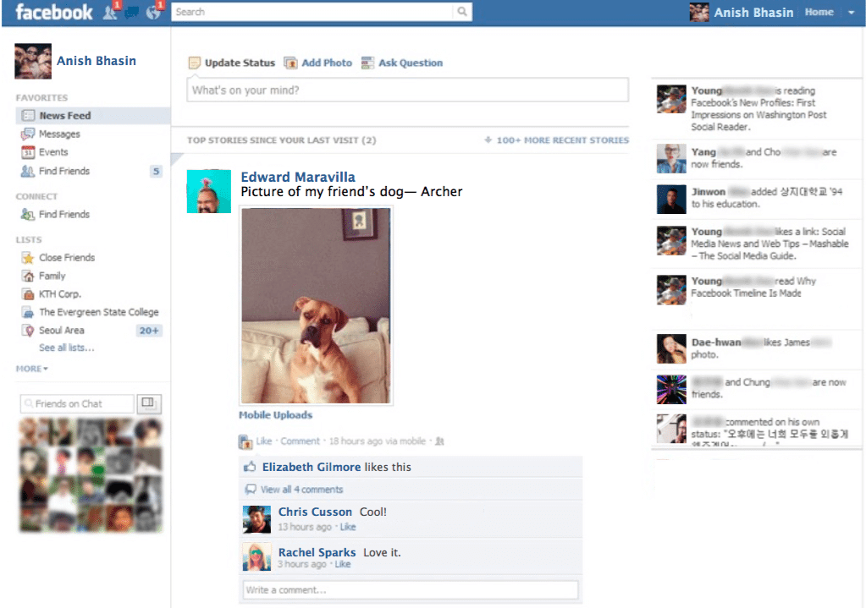Click Evergreen State College list icon

[x=28, y=312]
